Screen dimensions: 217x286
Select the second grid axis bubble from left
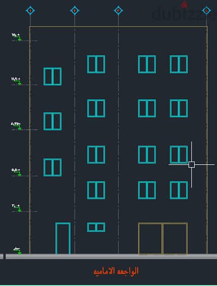click(x=75, y=10)
